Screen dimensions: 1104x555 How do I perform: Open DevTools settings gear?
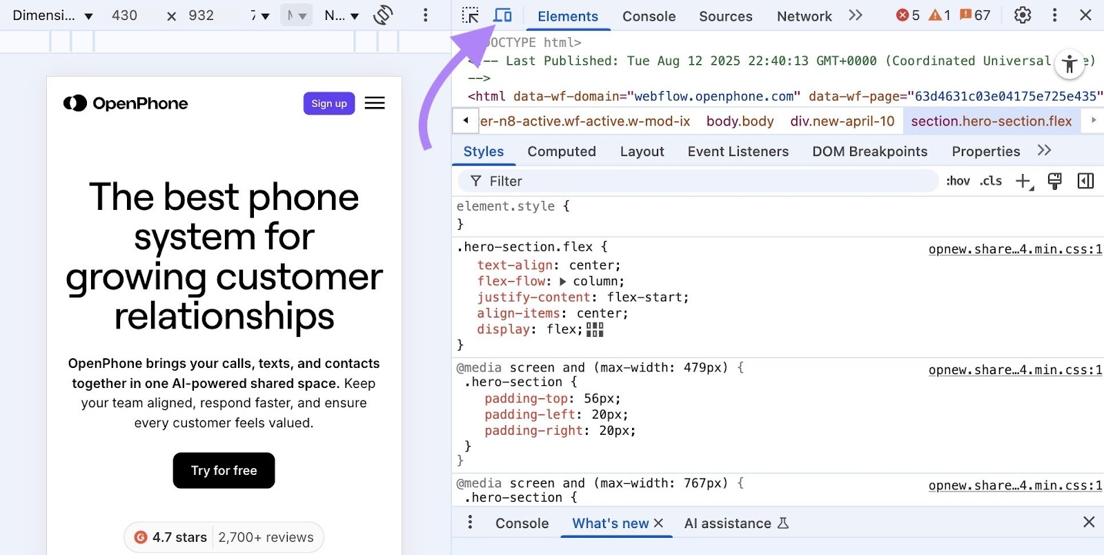point(1022,15)
